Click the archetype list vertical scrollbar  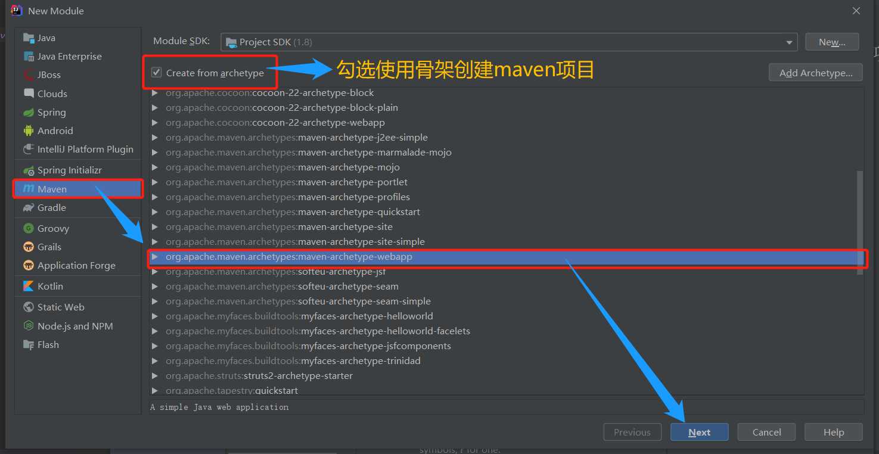point(860,222)
